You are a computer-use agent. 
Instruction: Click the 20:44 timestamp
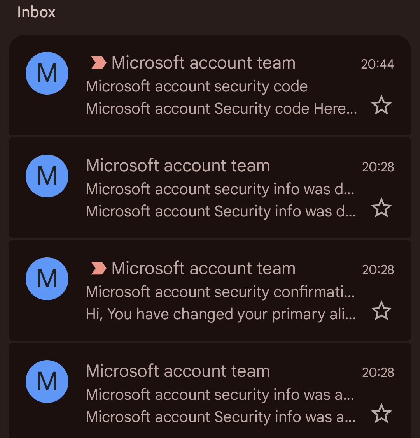pos(377,64)
